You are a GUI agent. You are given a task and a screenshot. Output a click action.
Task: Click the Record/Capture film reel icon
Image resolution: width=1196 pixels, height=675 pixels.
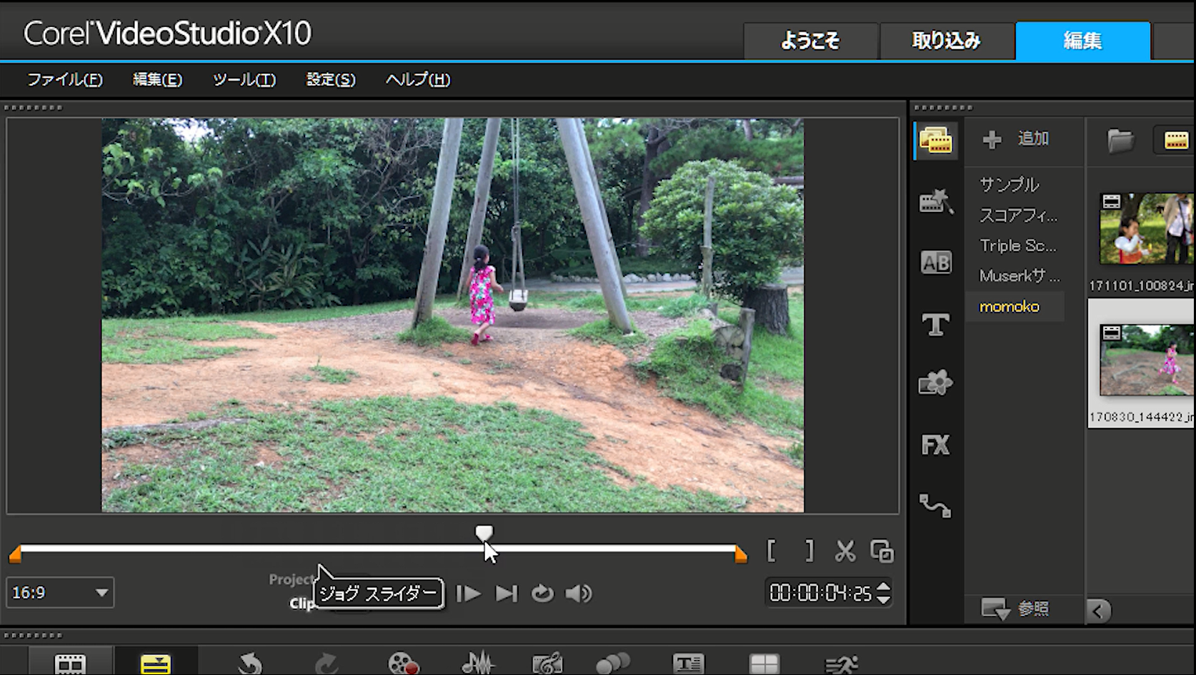[403, 664]
